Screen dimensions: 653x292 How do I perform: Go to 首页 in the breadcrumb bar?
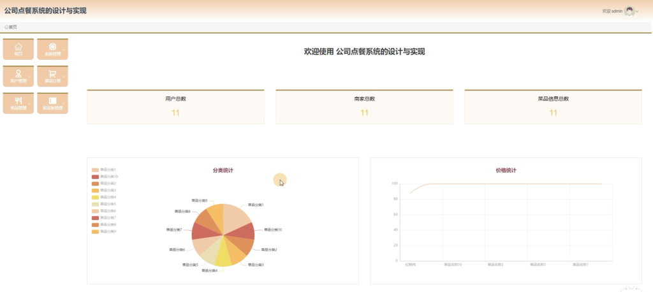click(x=13, y=27)
